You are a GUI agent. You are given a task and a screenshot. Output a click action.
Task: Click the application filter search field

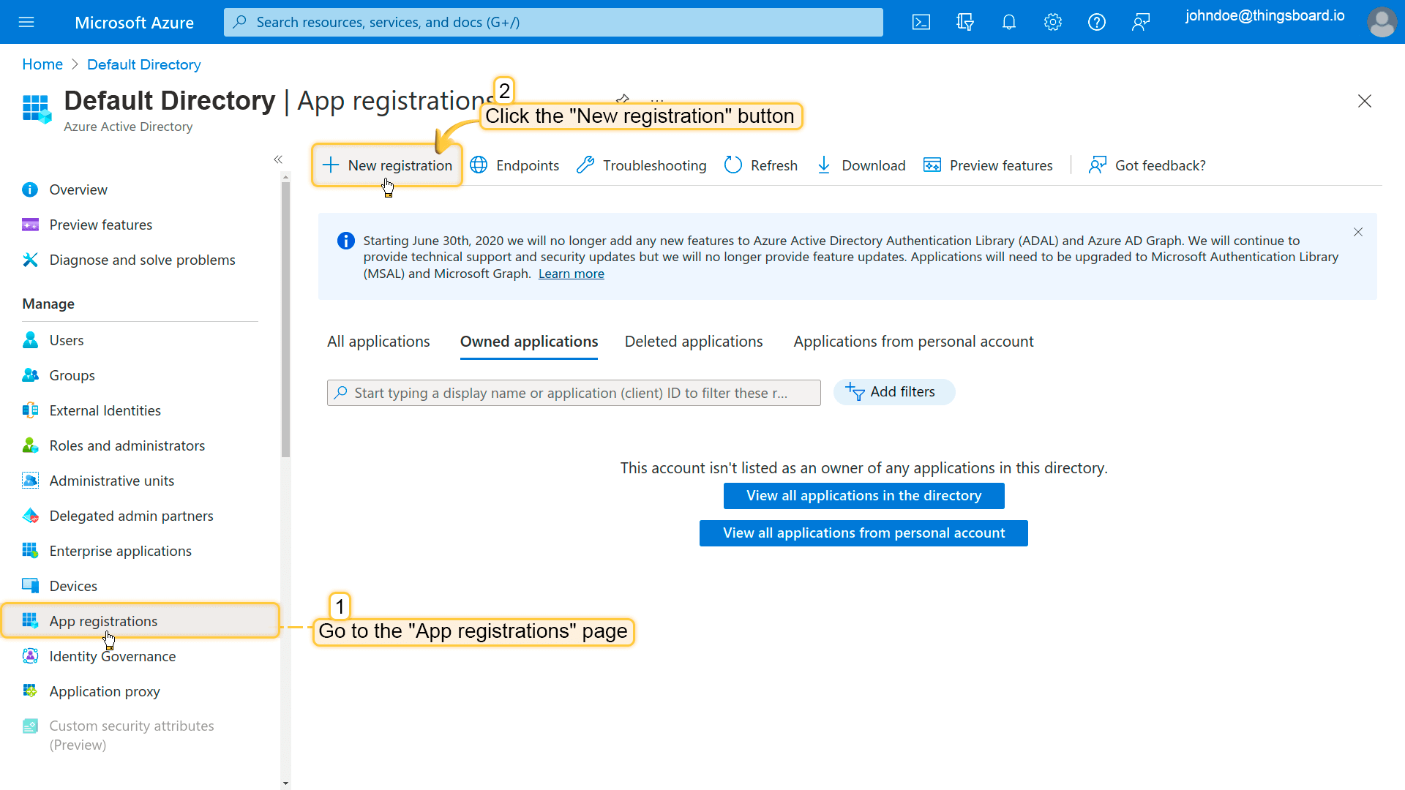coord(573,393)
